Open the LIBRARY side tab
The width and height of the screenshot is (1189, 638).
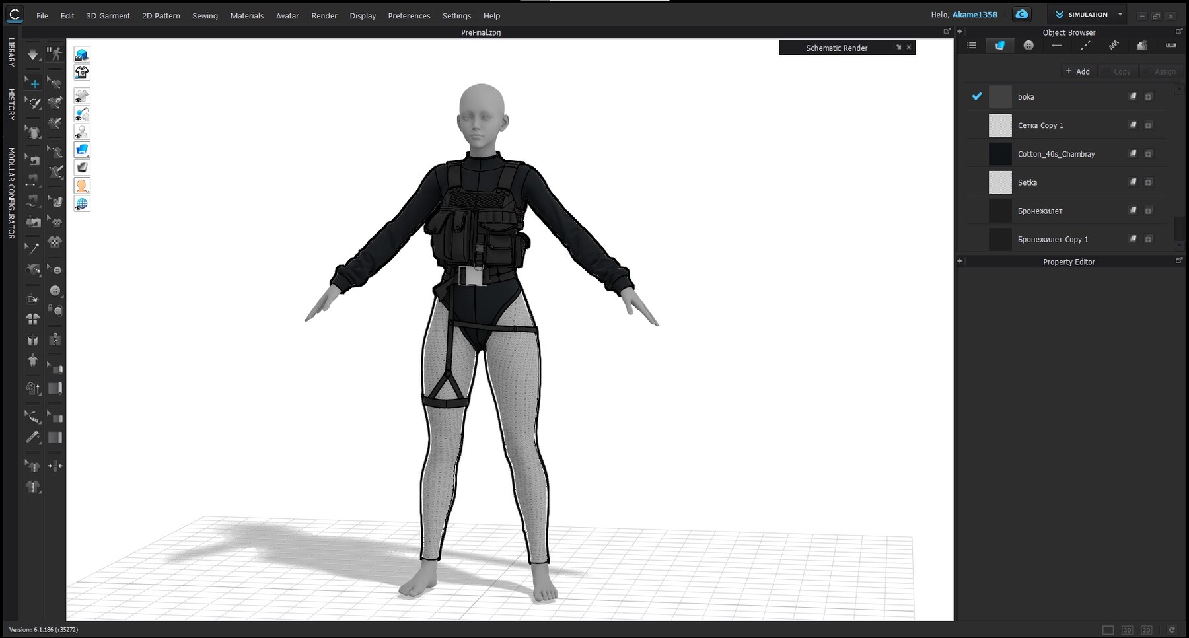coord(11,52)
